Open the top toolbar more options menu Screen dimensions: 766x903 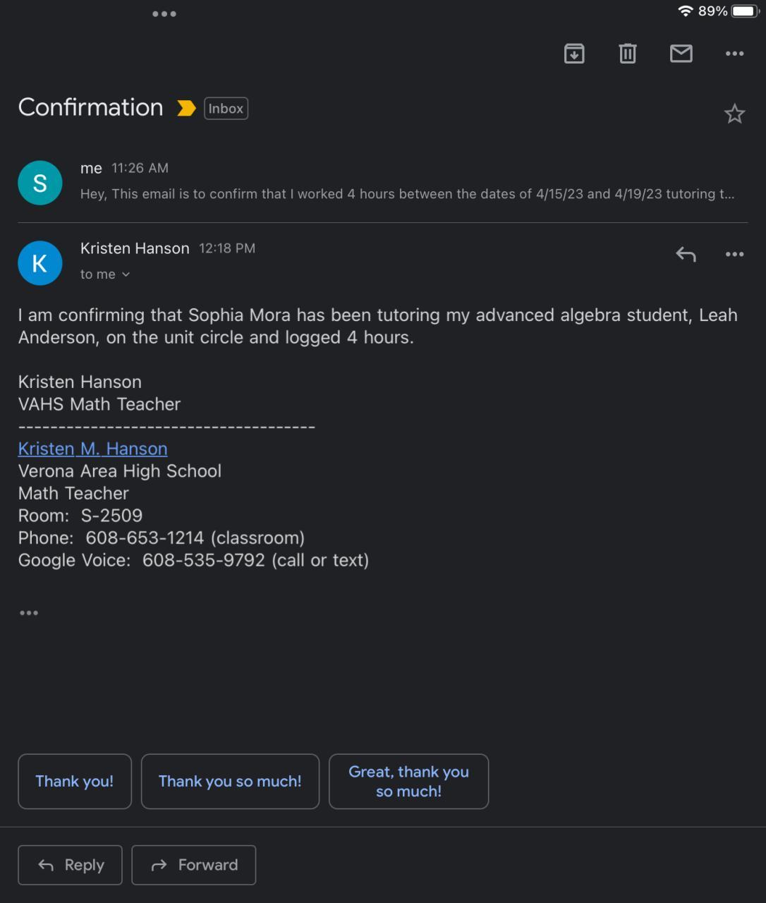tap(734, 54)
